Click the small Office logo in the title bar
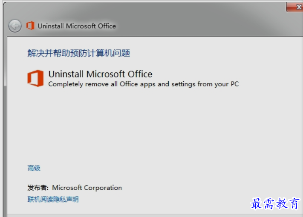303x217 pixels. click(30, 26)
